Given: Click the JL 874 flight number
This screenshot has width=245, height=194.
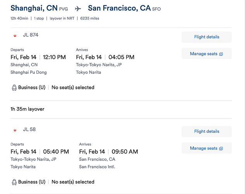Looking at the screenshot, I should (x=31, y=35).
